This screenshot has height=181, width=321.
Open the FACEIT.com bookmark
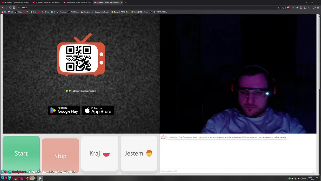tap(73, 12)
